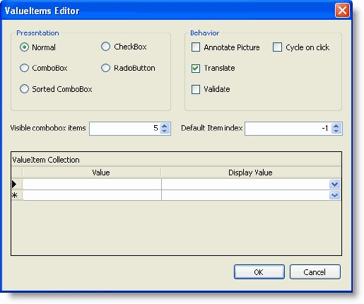Choose the ComboBox presentation radio button
This screenshot has height=304, width=364.
click(24, 68)
